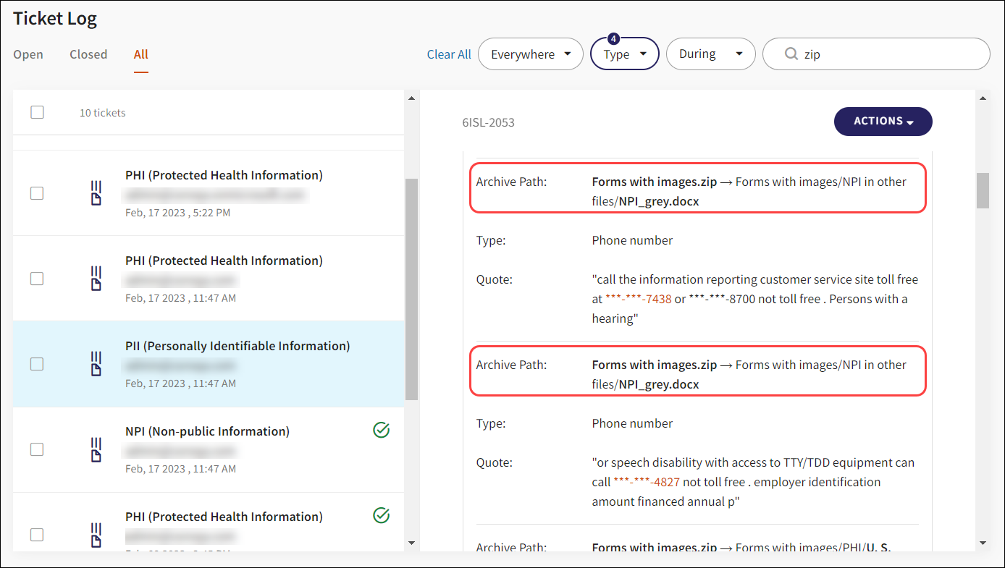The width and height of the screenshot is (1005, 568).
Task: Click the file icon on the PII ticket
Action: point(96,364)
